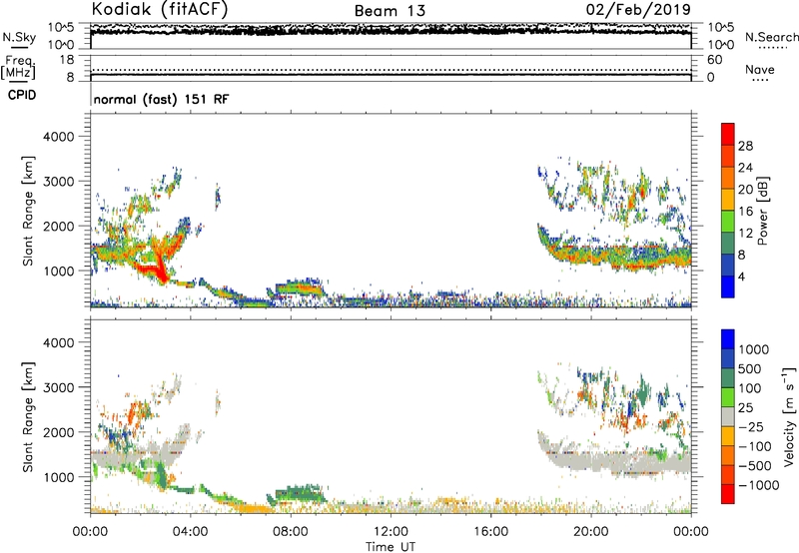Click the red segment of Power colorbar
Viewport: 799px width, 553px height.
point(728,134)
